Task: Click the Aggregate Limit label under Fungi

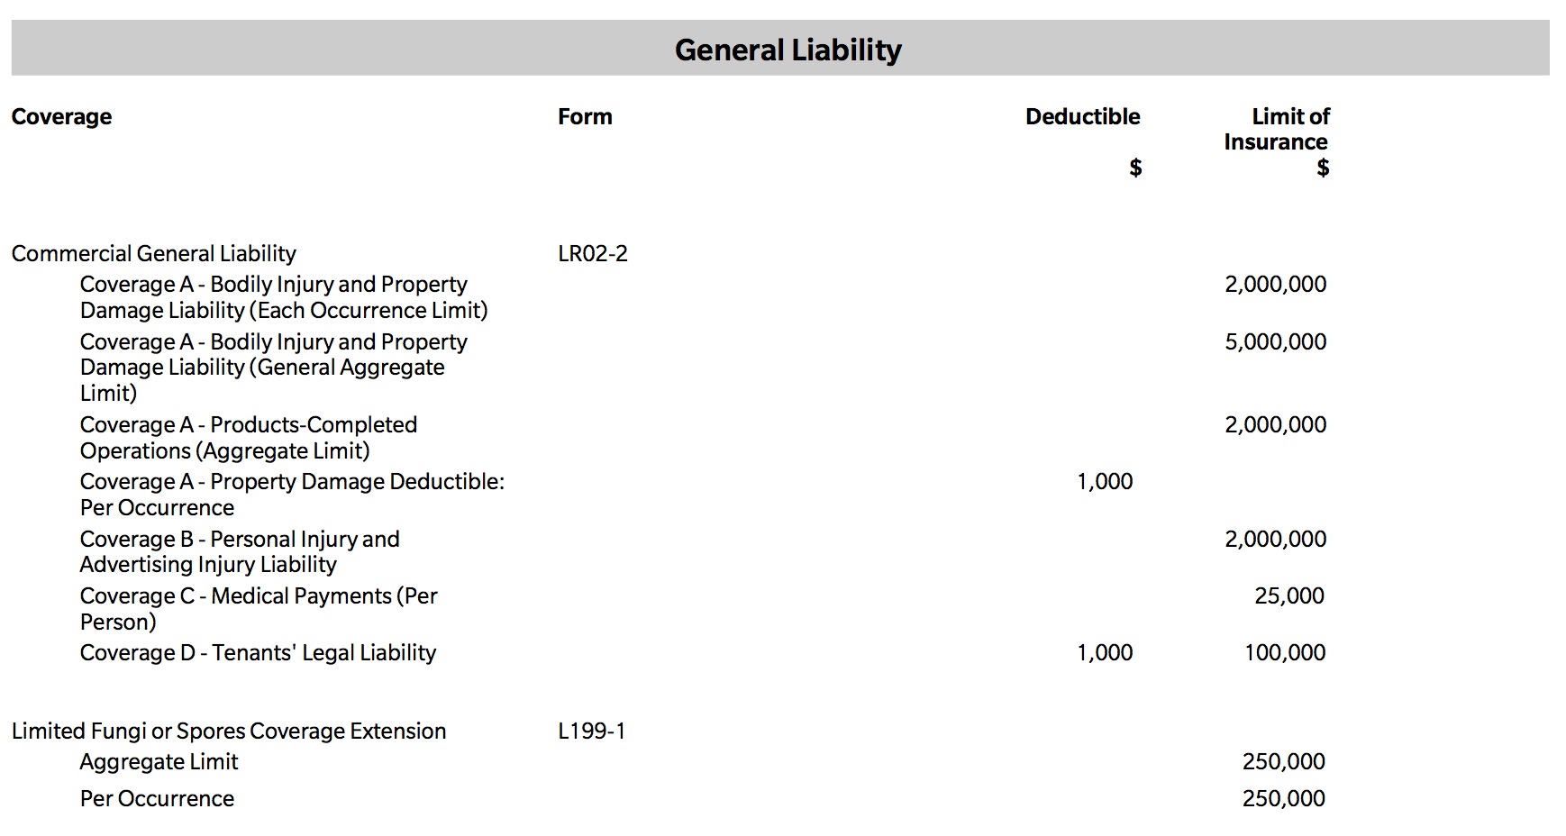Action: (x=159, y=762)
